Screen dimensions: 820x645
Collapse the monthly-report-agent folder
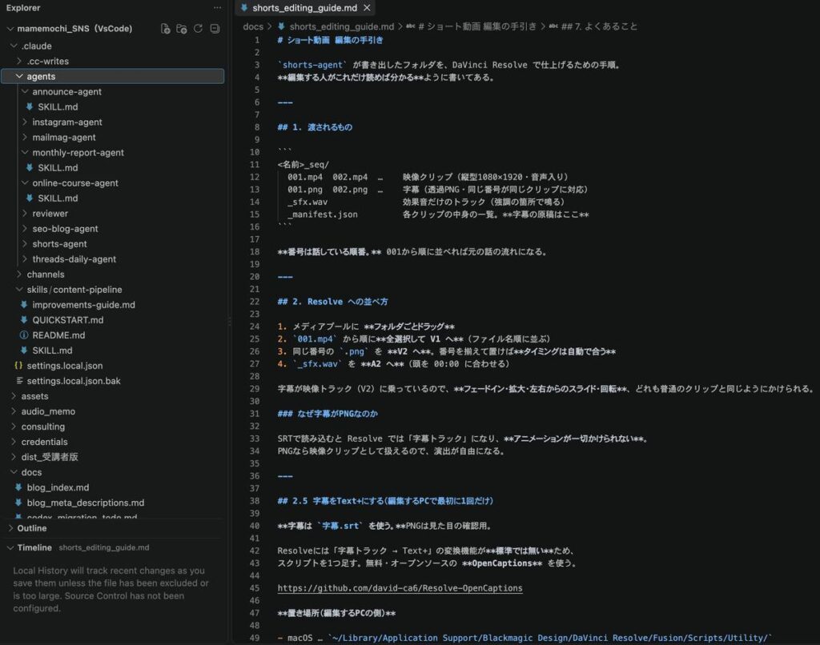click(25, 153)
